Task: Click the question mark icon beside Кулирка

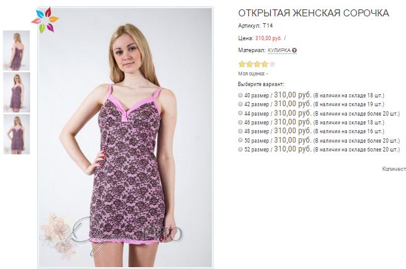Action: click(294, 50)
